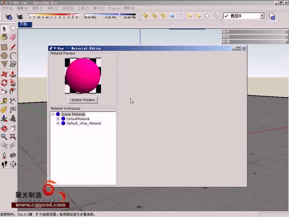
Task: Click the V-Ray R render icon
Action: point(163,16)
